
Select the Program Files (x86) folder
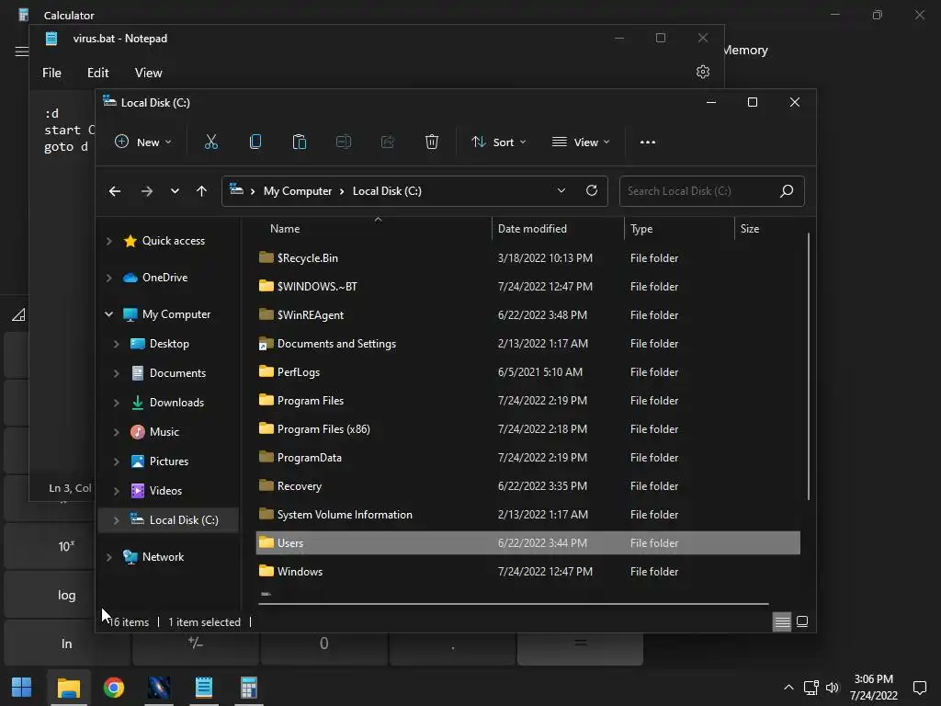tap(528, 428)
